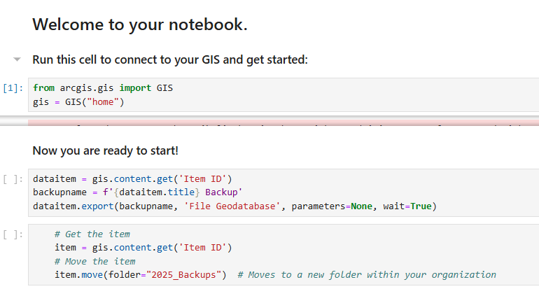Click the gis = GIS("home") code line

click(x=78, y=102)
